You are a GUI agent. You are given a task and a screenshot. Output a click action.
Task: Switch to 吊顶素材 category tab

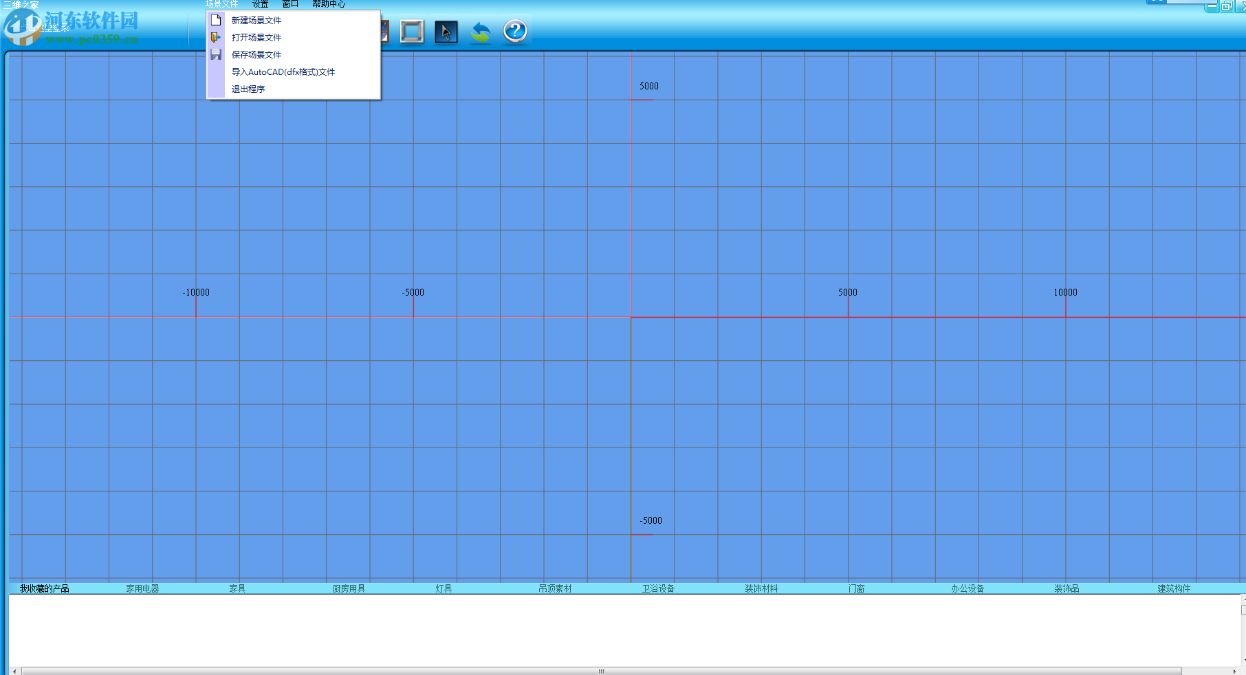555,588
